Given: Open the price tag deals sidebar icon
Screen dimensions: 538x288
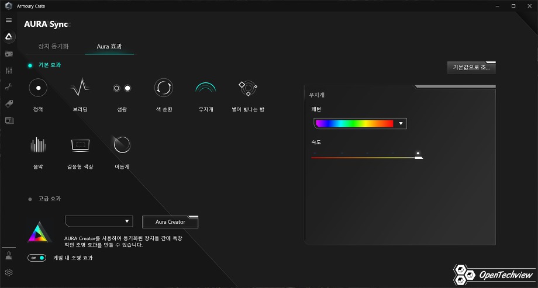Looking at the screenshot, I should [x=9, y=104].
